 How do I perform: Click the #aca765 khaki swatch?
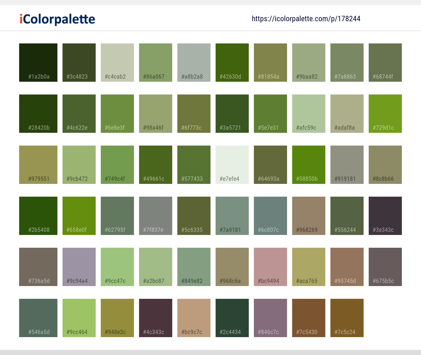tap(308, 267)
